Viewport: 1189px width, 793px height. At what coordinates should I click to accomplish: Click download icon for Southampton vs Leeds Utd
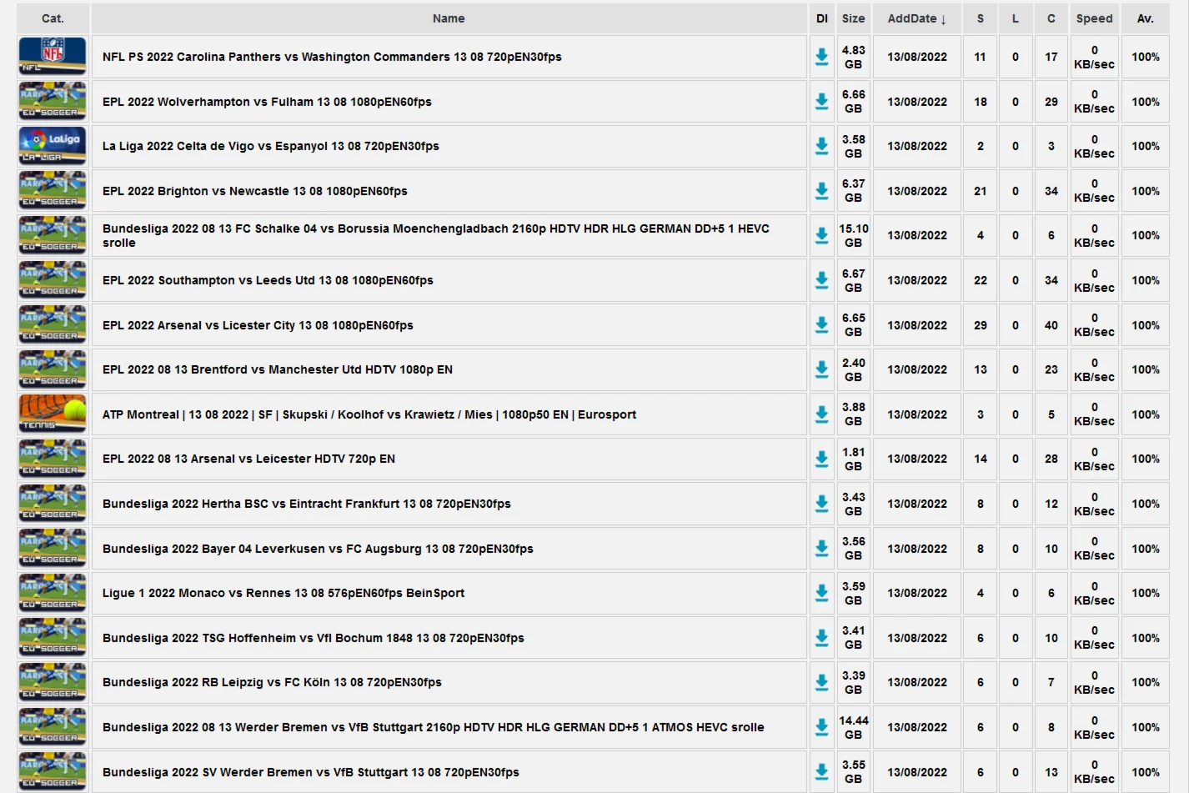point(821,280)
